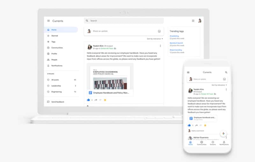Open the #marketing trending tag

pyautogui.click(x=174, y=36)
